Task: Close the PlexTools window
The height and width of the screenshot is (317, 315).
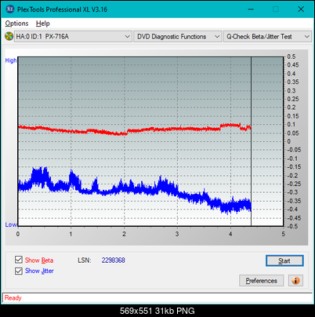Action: [301, 9]
